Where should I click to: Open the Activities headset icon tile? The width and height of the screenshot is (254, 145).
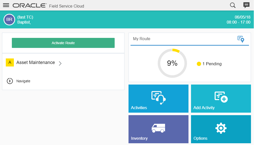158,97
